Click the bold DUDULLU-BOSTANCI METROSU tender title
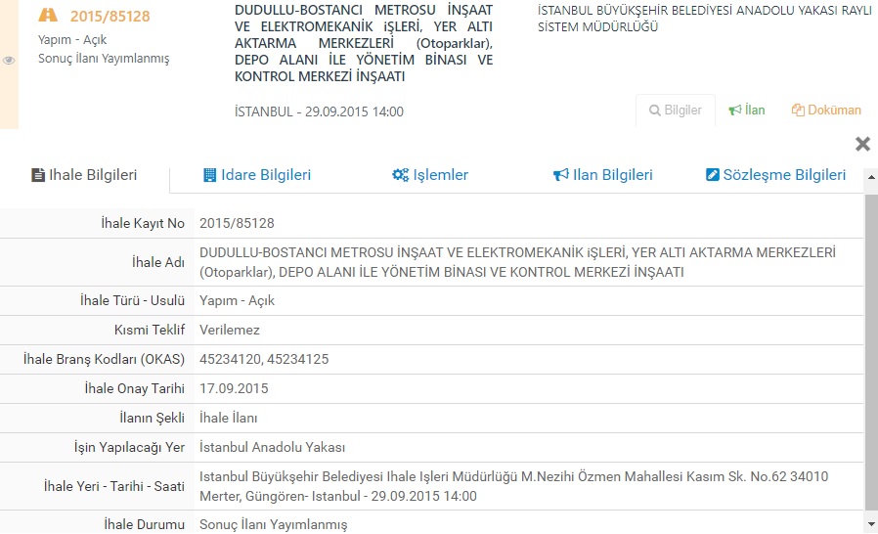 [364, 43]
